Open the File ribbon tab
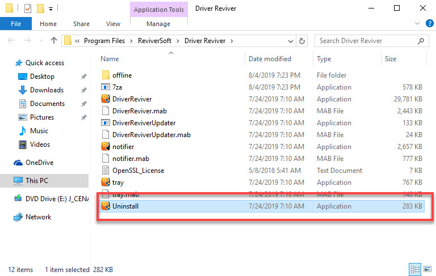Image resolution: width=436 pixels, height=276 pixels. pyautogui.click(x=16, y=24)
